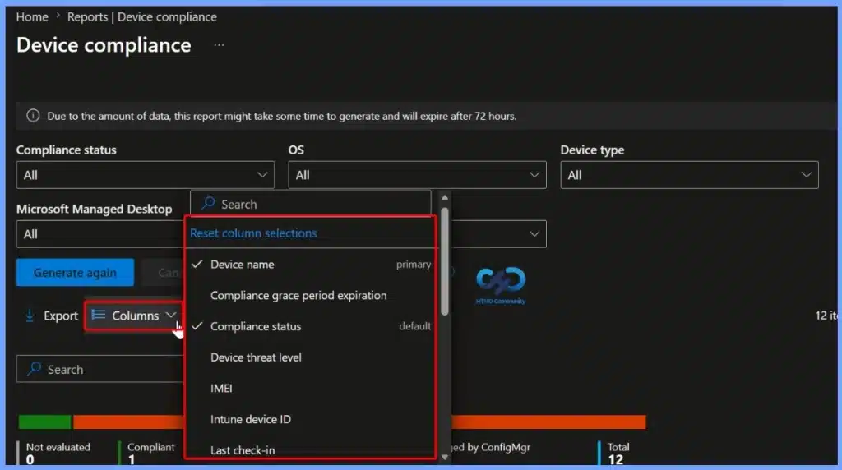Open the ellipsis menu beside Device compliance
This screenshot has width=842, height=470.
pos(219,46)
